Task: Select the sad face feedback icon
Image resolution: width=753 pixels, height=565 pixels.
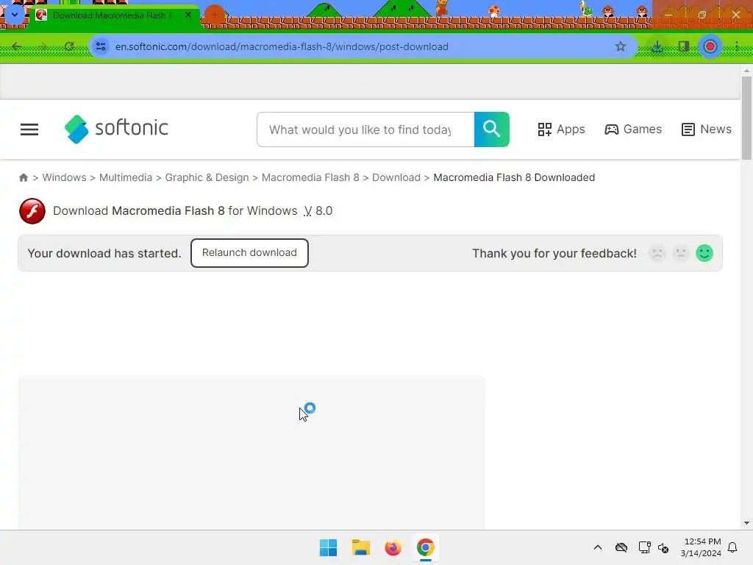Action: pos(657,253)
